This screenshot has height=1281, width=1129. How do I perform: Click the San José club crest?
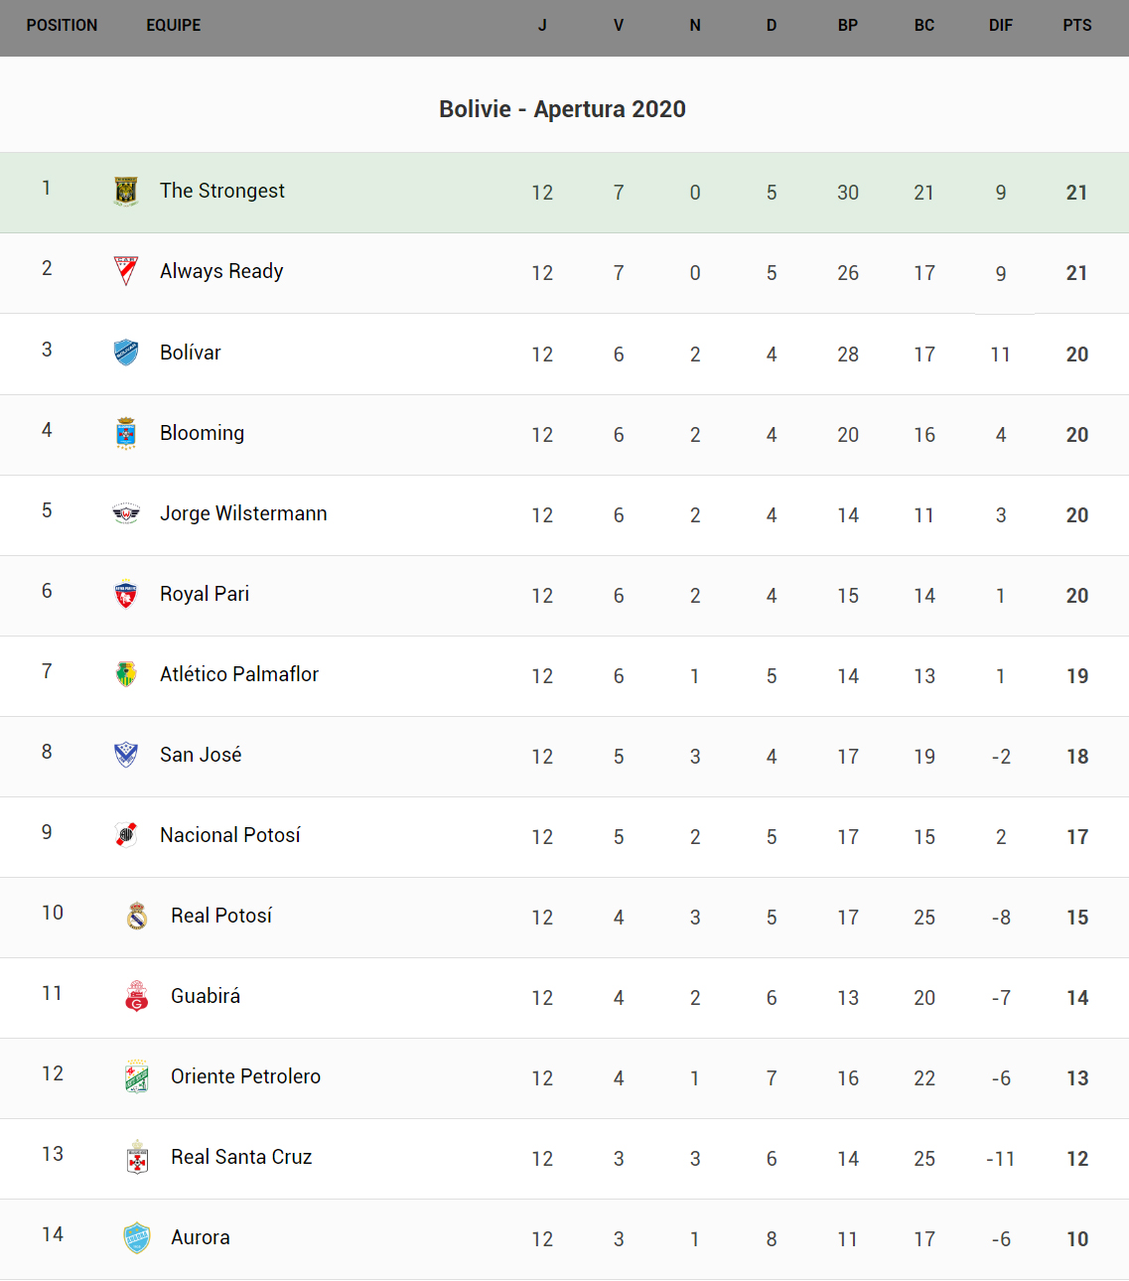pos(126,755)
